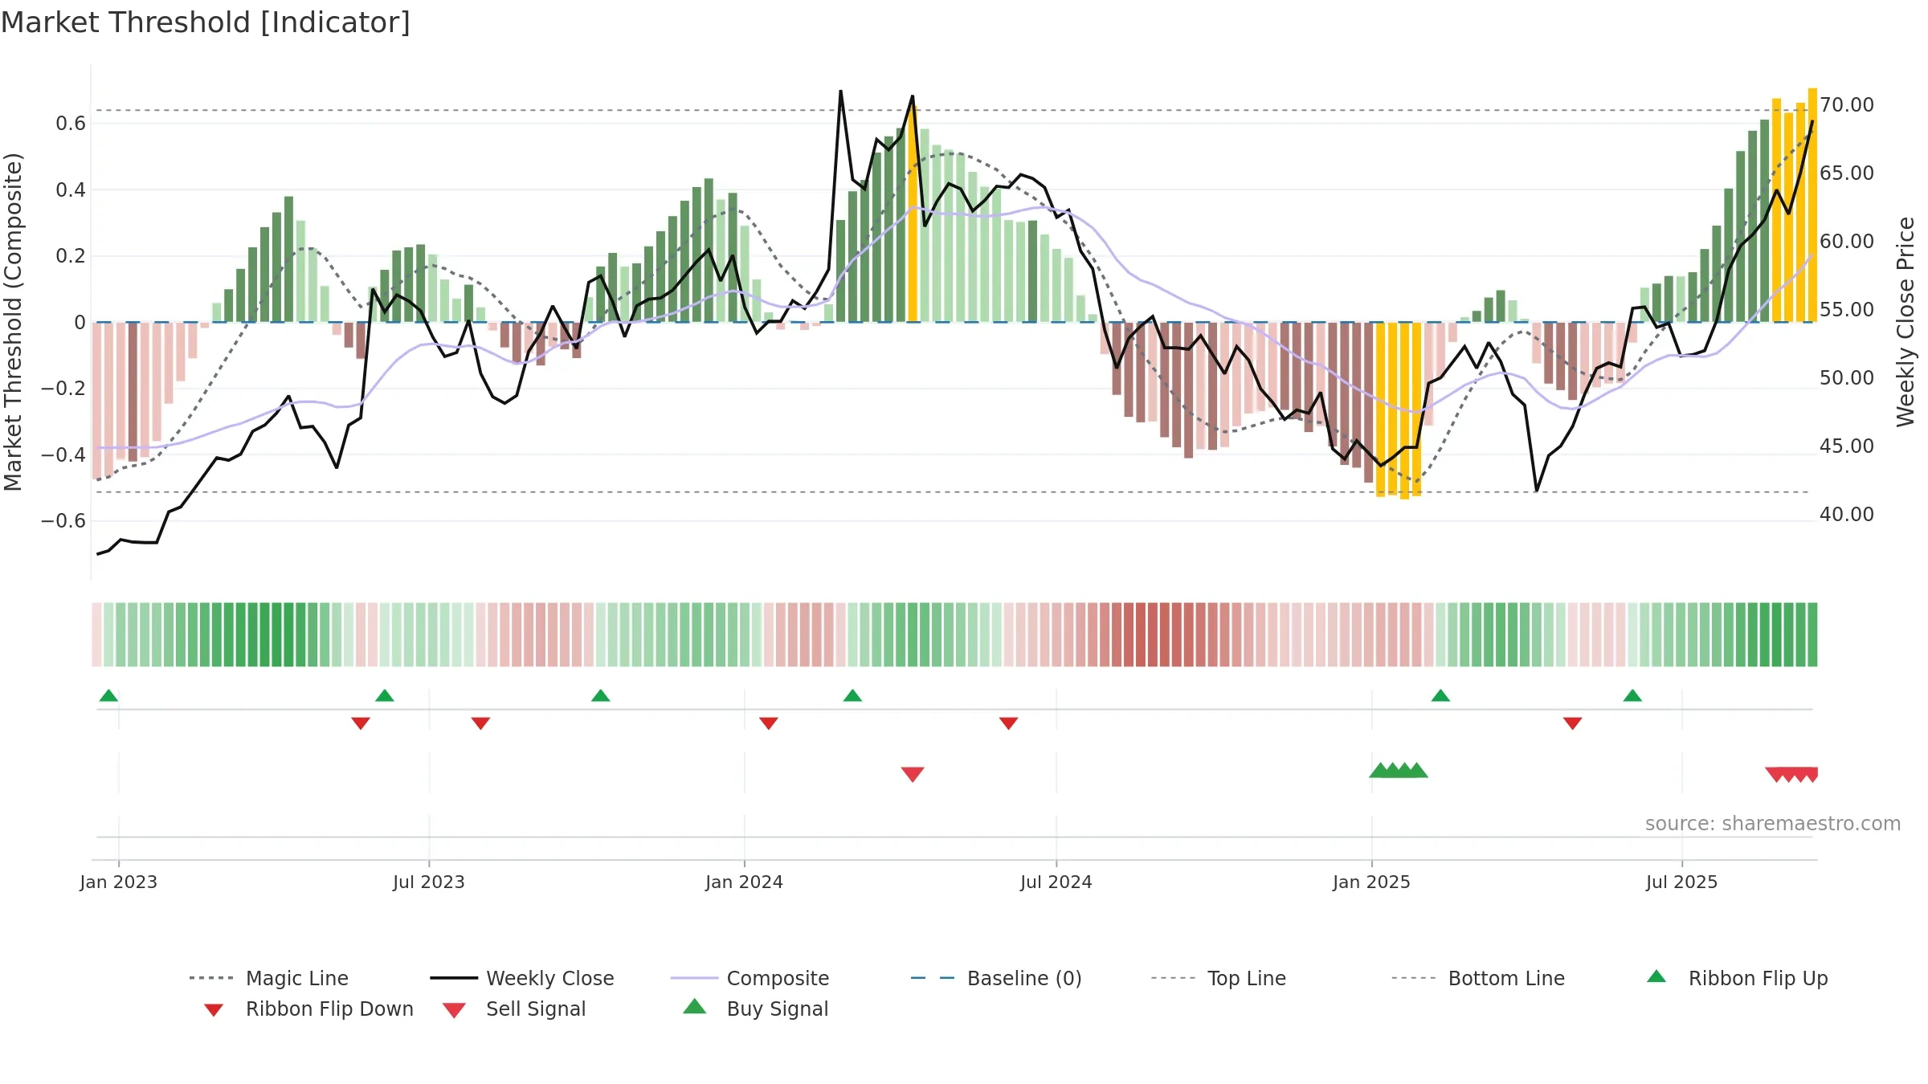Click the weekly close price peak near February 2024
Screen dimensions: 1928x1084
coord(841,91)
